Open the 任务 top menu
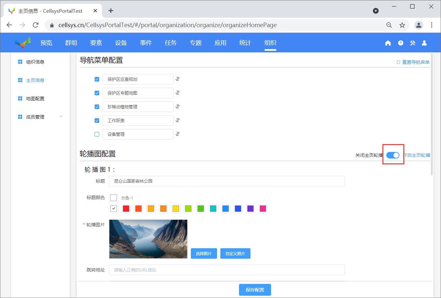This screenshot has width=441, height=298. click(x=171, y=43)
